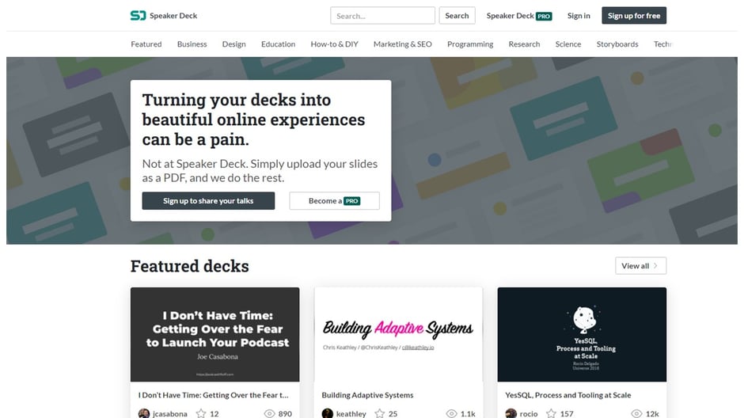Viewport: 744px width, 418px height.
Task: Click the Become a PRO button
Action: [335, 201]
